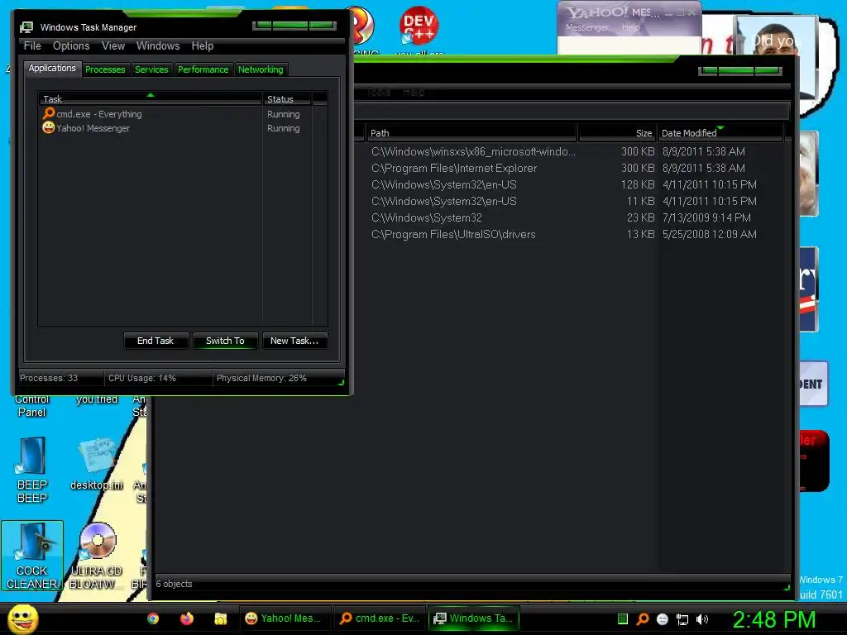Select the desktop.ini file icon
The height and width of the screenshot is (635, 847).
tap(97, 465)
